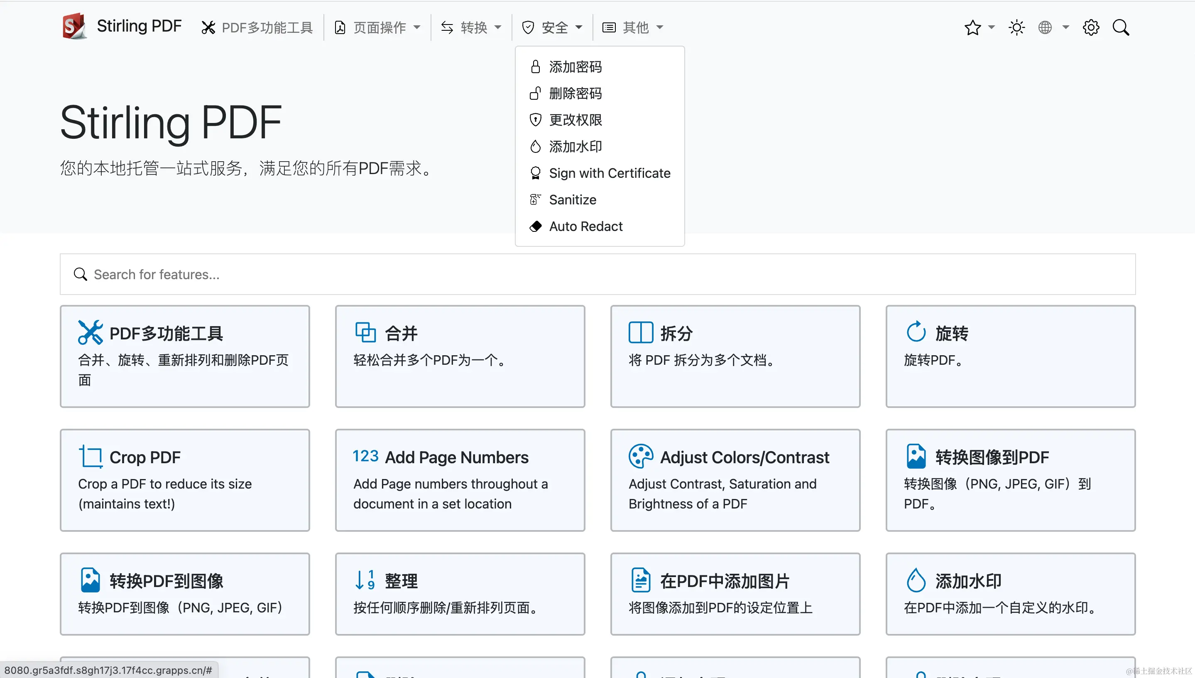Click the eraser icon beside Auto Redact
Image resolution: width=1195 pixels, height=678 pixels.
click(535, 226)
